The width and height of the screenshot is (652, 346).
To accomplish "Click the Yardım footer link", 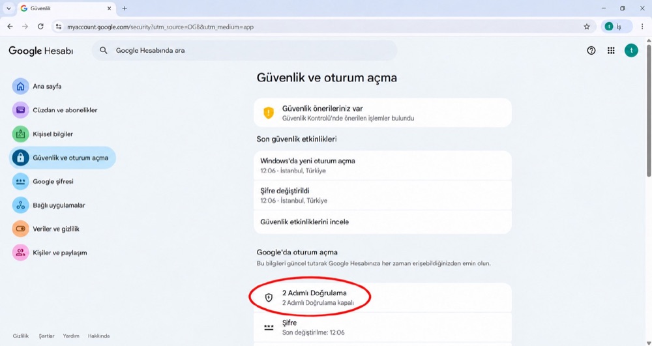I will [x=71, y=336].
